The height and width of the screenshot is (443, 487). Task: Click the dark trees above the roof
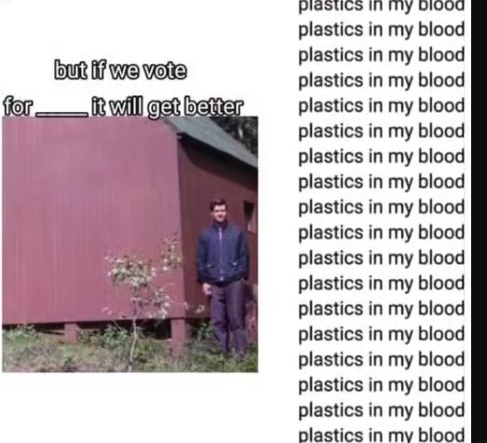(x=240, y=132)
